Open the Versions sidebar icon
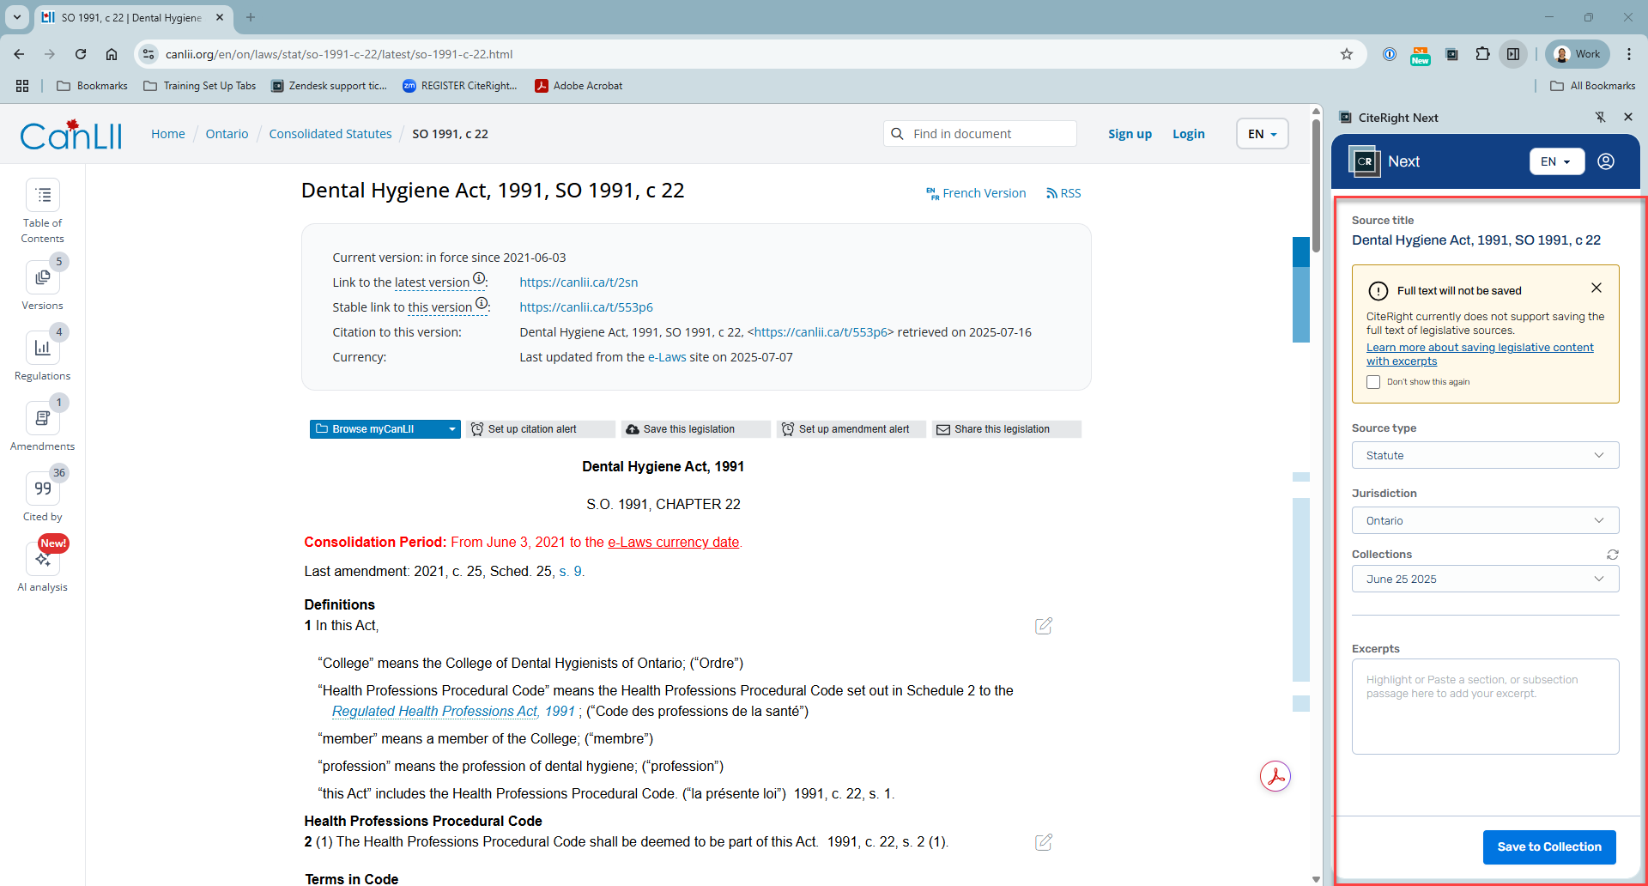Viewport: 1648px width, 886px height. coord(43,277)
